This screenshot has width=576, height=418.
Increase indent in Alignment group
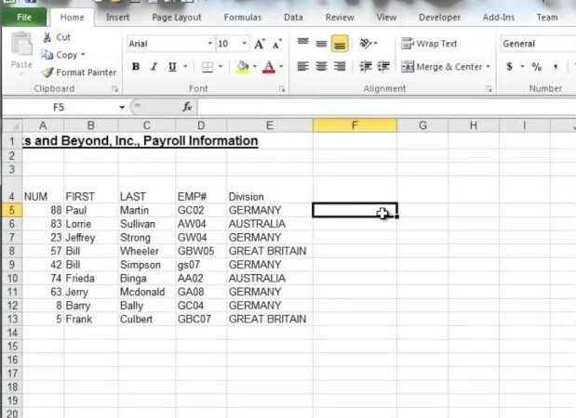[x=383, y=67]
